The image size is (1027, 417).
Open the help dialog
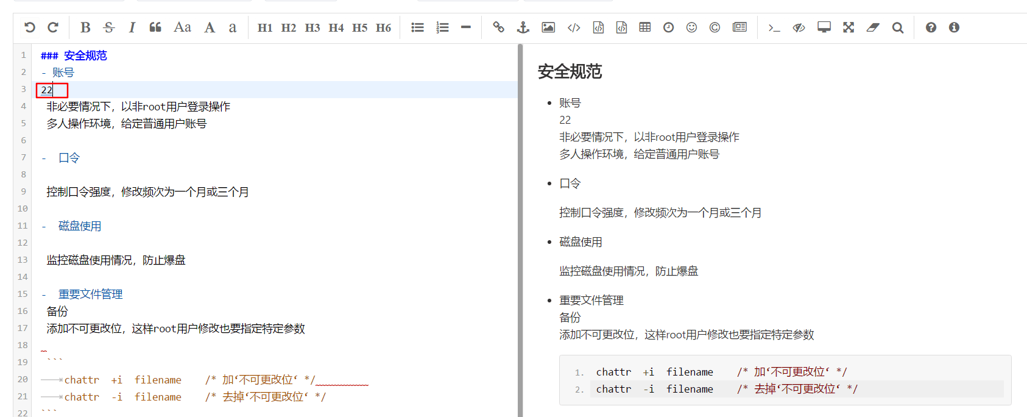click(x=931, y=27)
